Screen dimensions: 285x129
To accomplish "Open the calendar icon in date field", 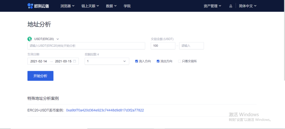I will 74,61.
